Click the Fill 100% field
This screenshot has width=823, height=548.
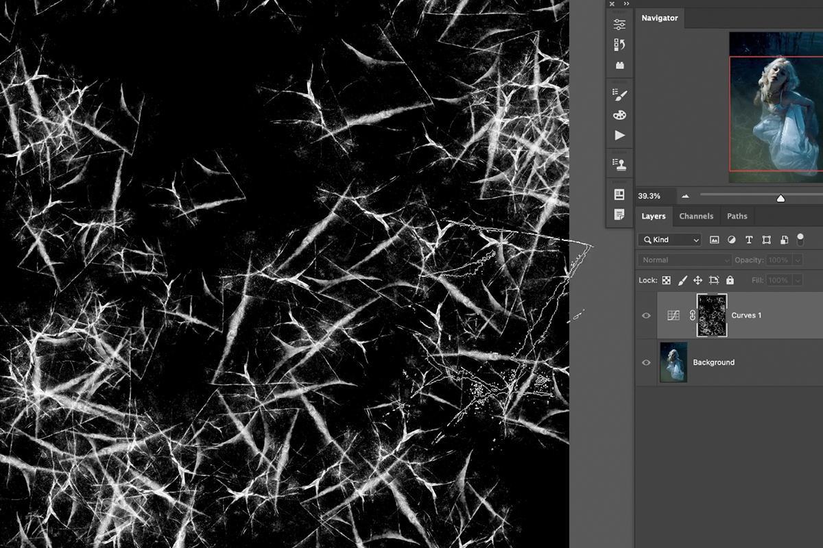(x=778, y=280)
